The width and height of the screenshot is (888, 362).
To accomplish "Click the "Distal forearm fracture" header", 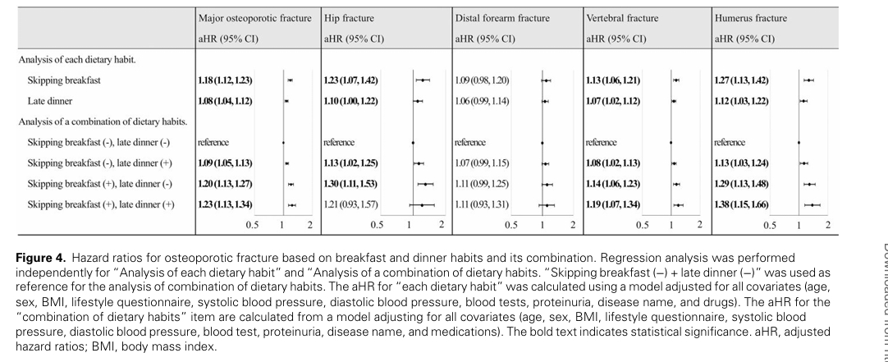I will pyautogui.click(x=502, y=17).
